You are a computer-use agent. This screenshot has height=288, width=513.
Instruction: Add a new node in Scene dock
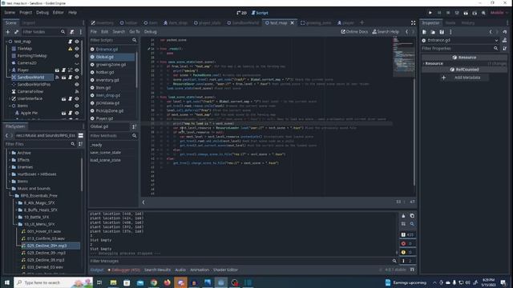pyautogui.click(x=7, y=32)
